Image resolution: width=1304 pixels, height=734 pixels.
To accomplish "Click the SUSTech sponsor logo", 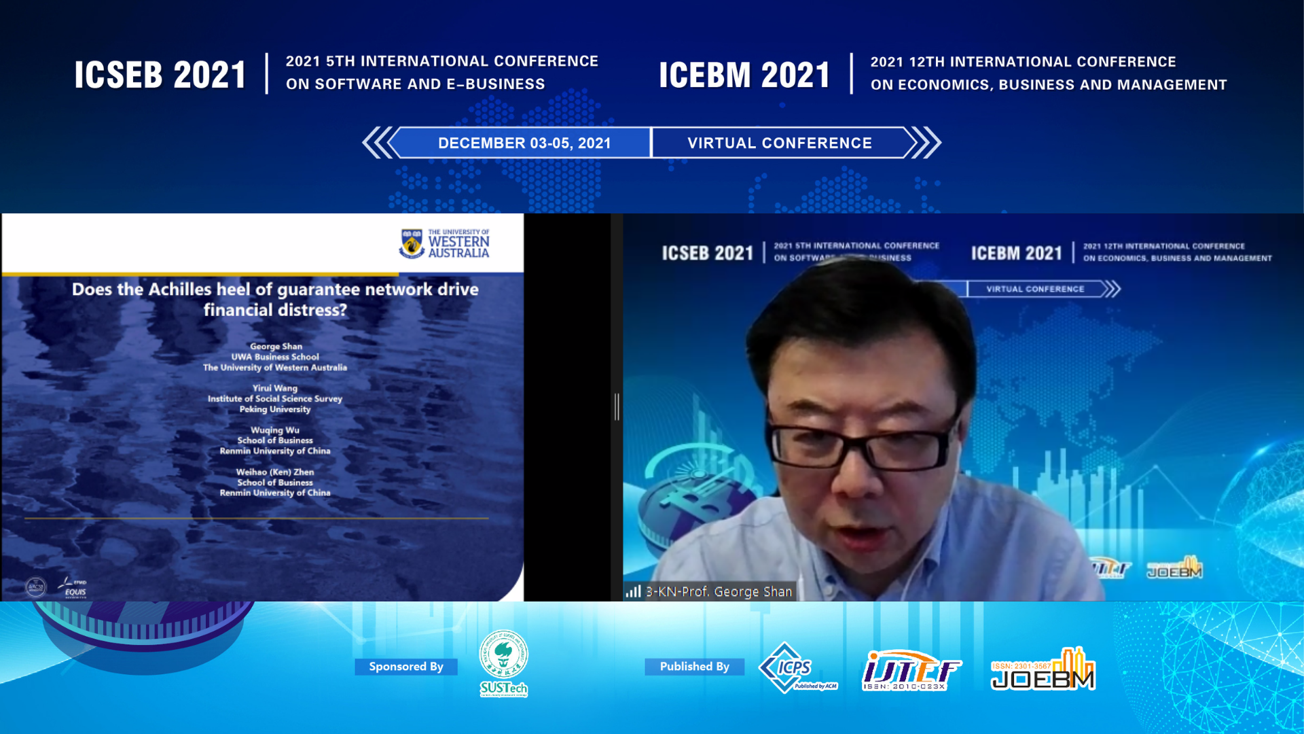I will [x=503, y=663].
